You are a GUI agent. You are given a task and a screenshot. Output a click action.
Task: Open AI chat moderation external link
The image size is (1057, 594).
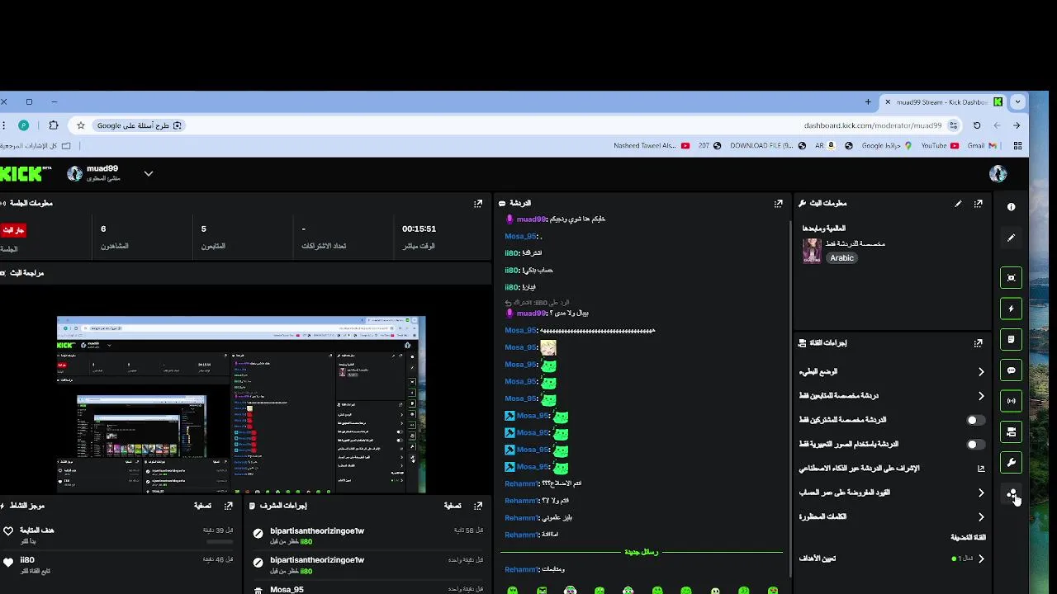pos(981,469)
